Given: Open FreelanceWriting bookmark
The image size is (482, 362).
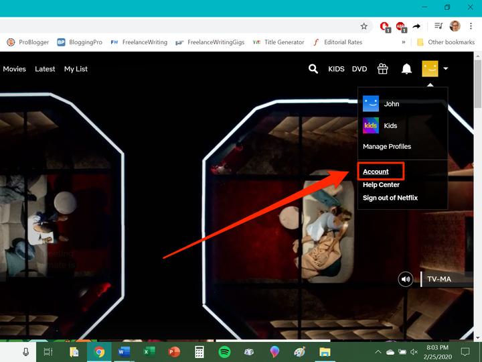Looking at the screenshot, I should click(139, 42).
